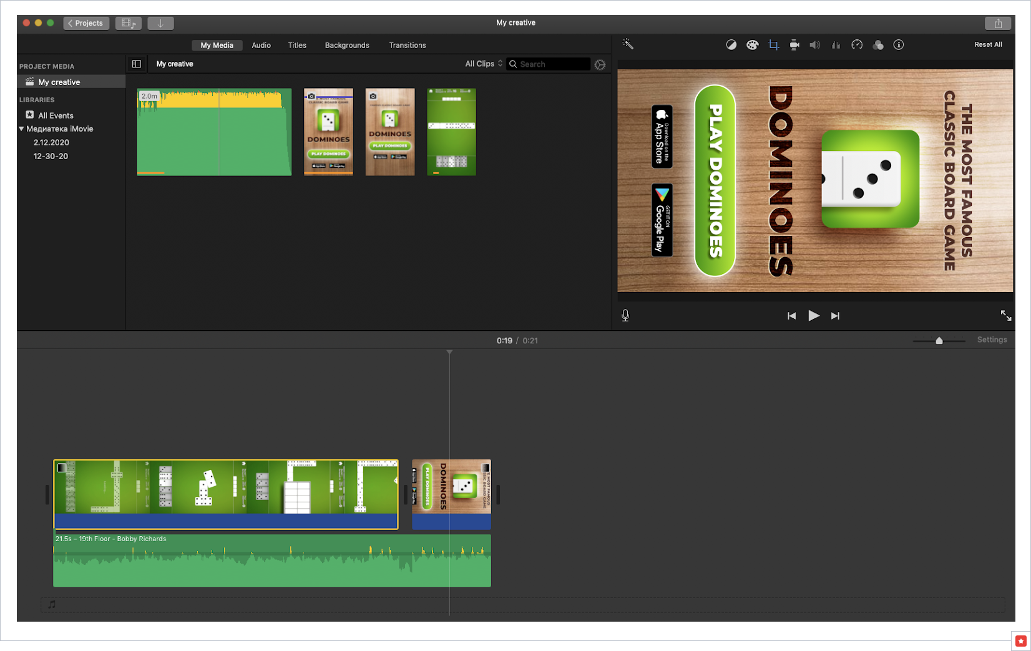1031x651 pixels.
Task: Open the color correction palette
Action: [x=752, y=45]
